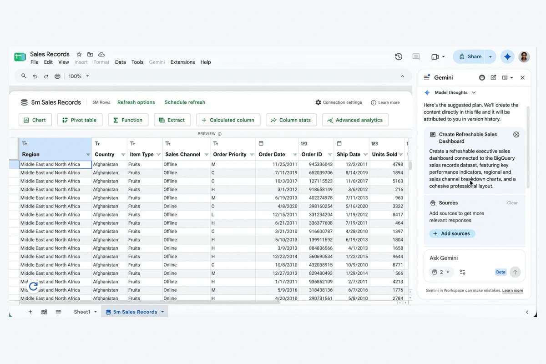
Task: Expand Model thoughts
Action: 474,92
